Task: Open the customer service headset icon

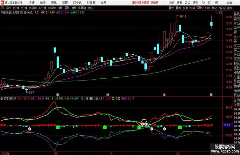Action: [x=203, y=3]
